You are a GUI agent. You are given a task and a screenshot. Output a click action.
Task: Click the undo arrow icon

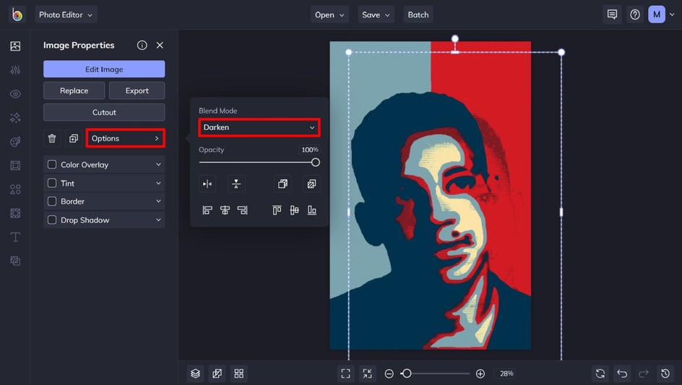click(x=622, y=373)
